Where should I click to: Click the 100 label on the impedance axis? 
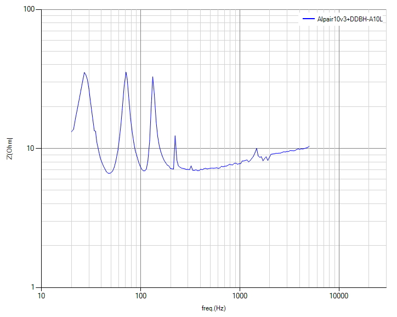29,9
